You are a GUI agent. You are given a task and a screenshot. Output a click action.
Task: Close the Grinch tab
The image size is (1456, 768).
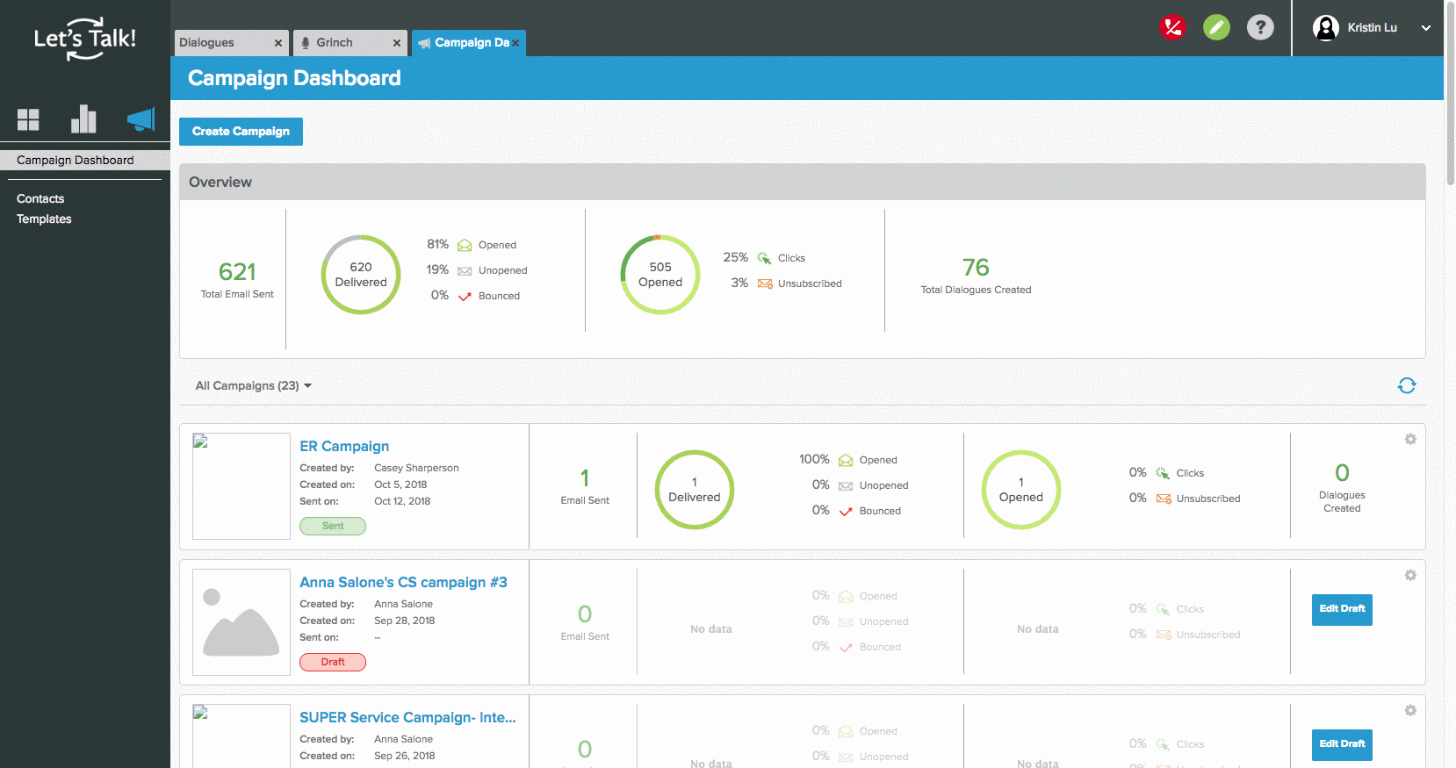(397, 43)
